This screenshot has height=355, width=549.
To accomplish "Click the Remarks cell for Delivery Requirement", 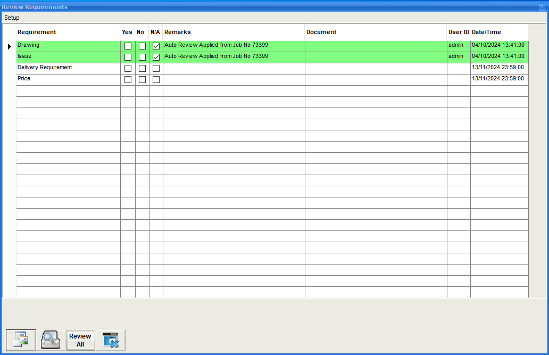I will 234,69.
